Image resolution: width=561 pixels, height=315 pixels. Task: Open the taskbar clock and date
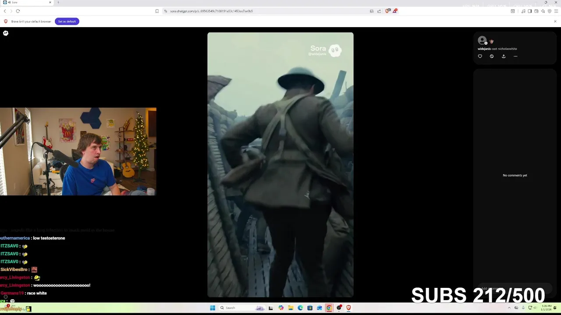point(547,308)
